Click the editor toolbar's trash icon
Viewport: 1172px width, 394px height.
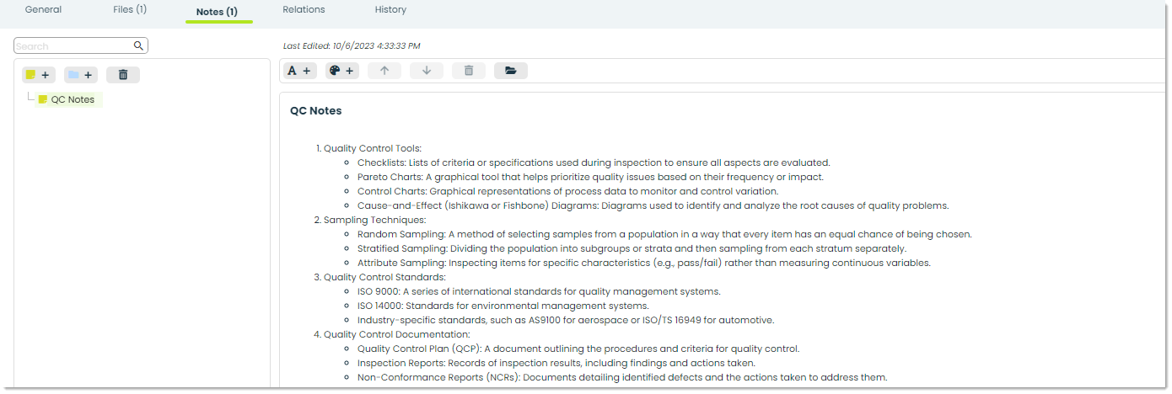[469, 71]
